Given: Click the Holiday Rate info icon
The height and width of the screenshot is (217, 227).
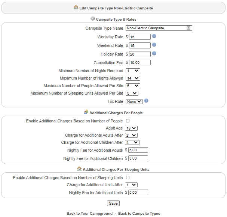Looking at the screenshot, I should pyautogui.click(x=154, y=54).
